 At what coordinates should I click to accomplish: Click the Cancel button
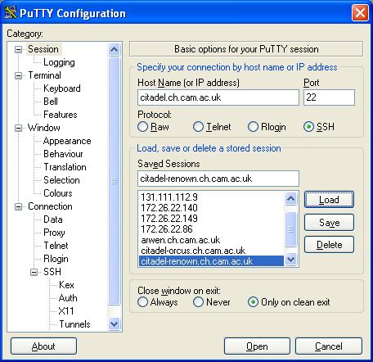click(329, 346)
